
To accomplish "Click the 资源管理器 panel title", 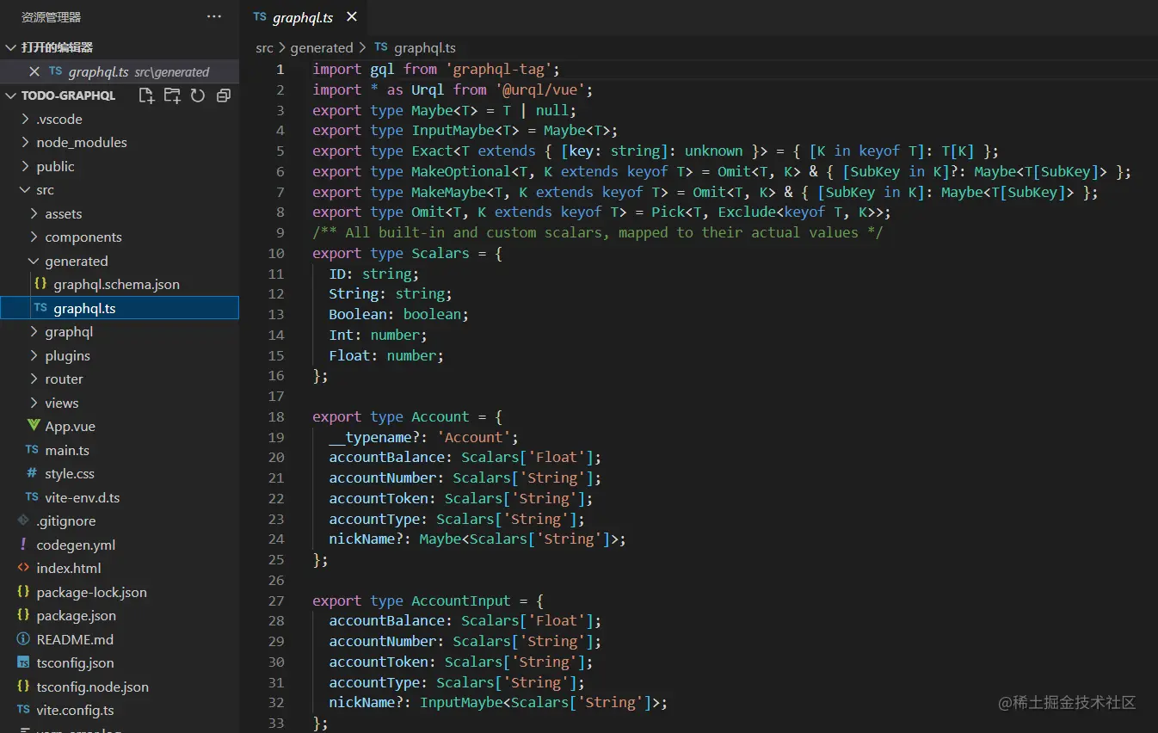I will pos(52,16).
